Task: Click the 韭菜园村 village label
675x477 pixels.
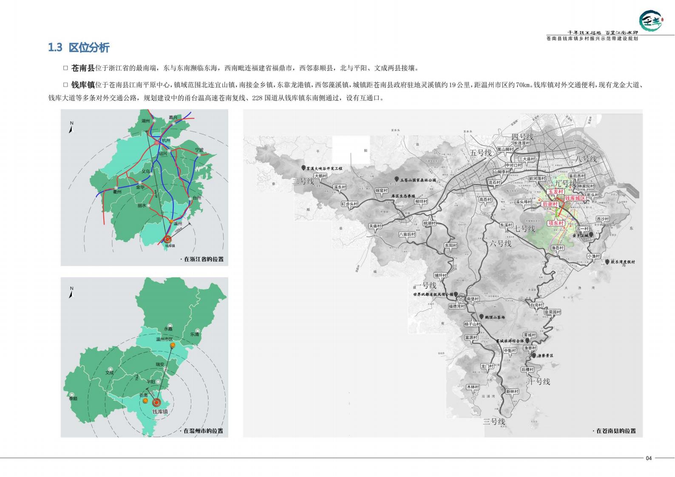Action: tap(553, 312)
